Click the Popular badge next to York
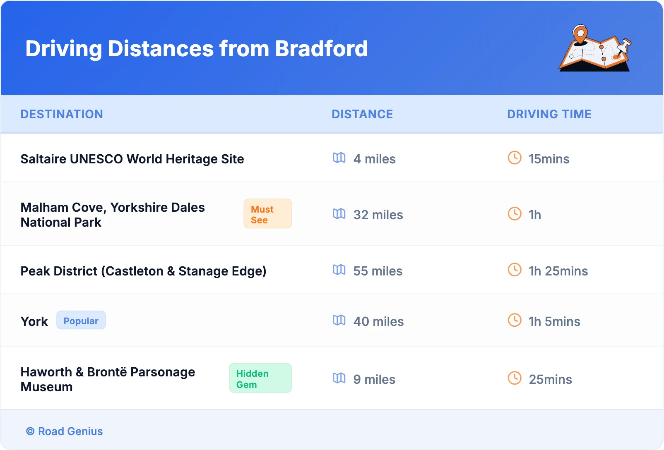This screenshot has width=664, height=450. click(81, 321)
